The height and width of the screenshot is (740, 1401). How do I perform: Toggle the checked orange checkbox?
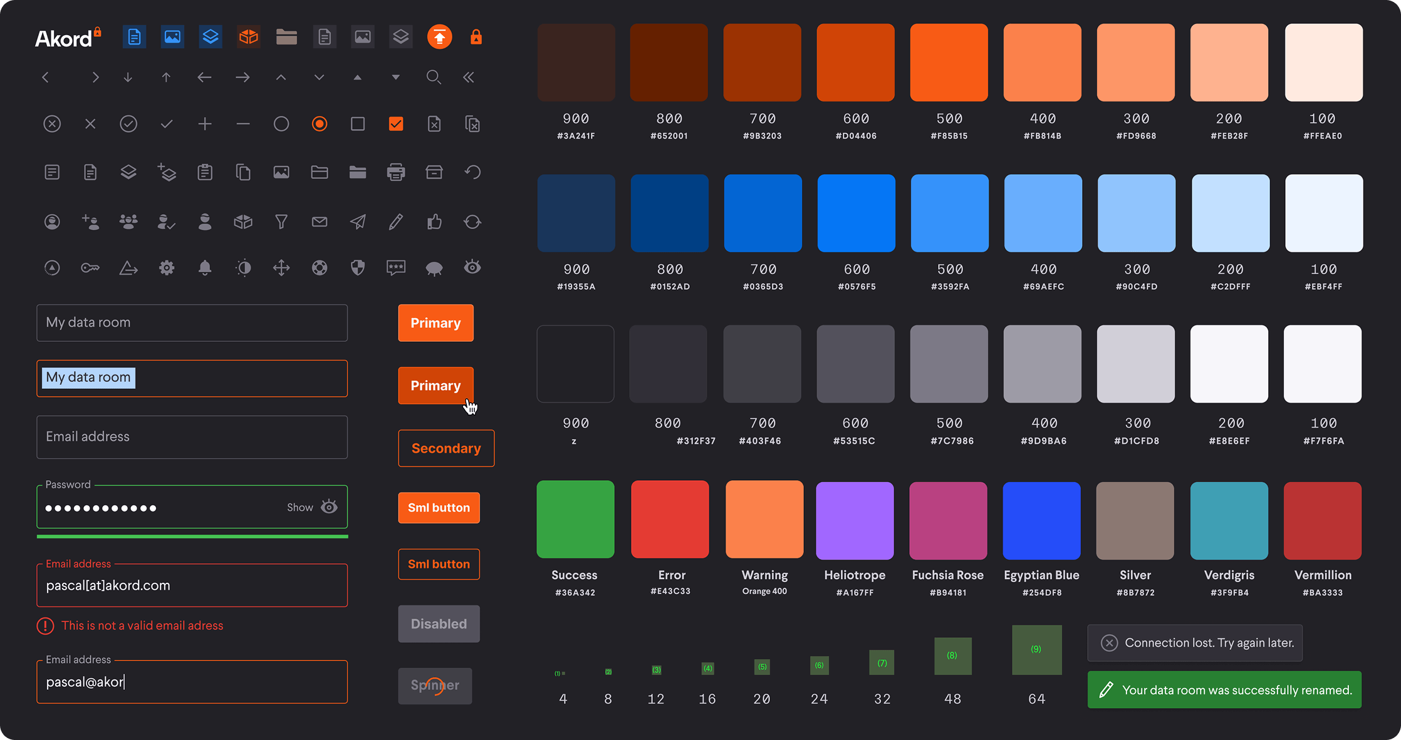click(396, 124)
